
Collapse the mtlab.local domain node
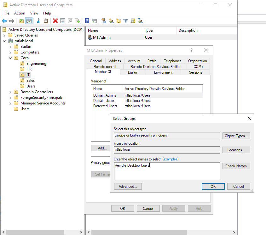(4, 41)
